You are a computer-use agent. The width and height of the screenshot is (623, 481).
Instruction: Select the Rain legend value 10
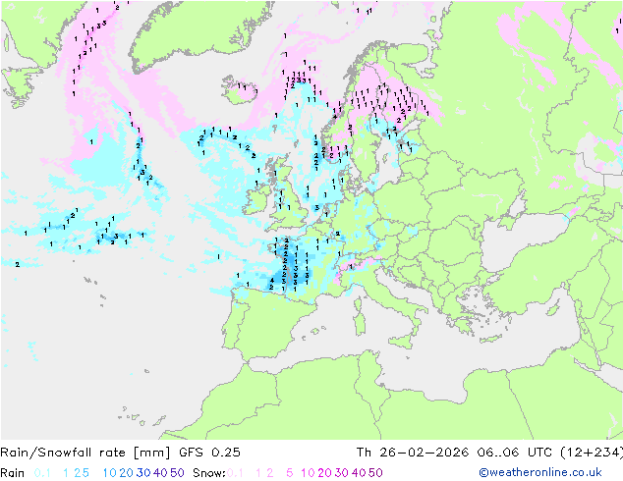(110, 473)
